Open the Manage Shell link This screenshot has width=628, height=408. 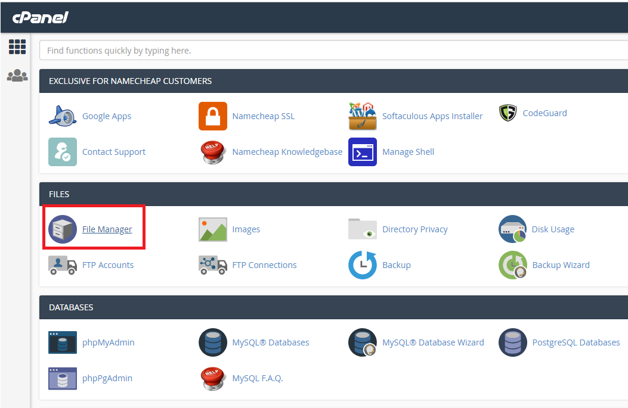pos(408,152)
